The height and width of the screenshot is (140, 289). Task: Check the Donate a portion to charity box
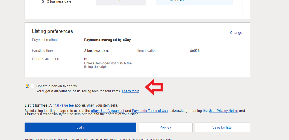pos(33,86)
